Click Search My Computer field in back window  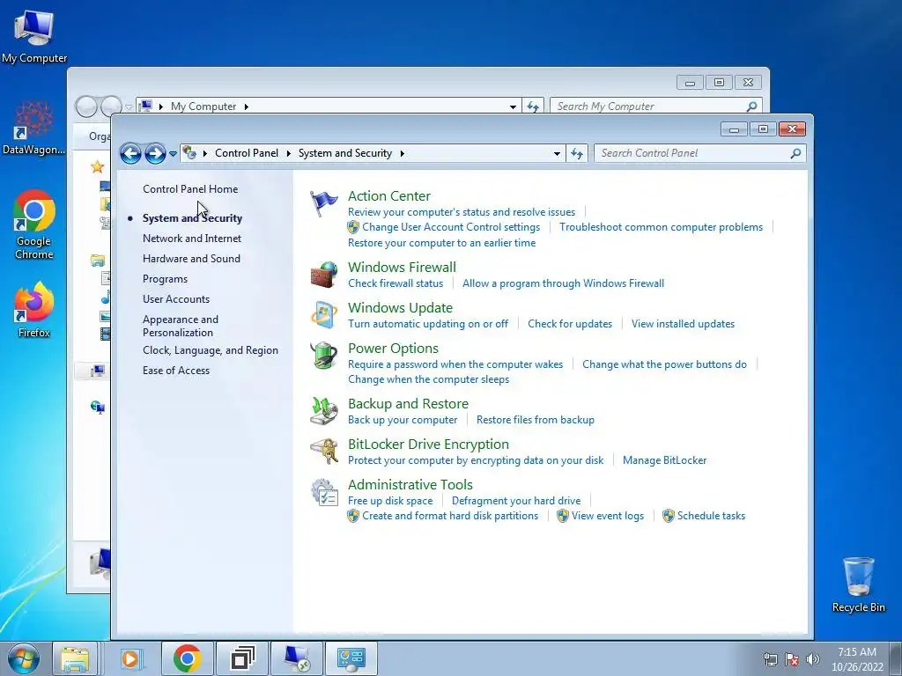[656, 107]
